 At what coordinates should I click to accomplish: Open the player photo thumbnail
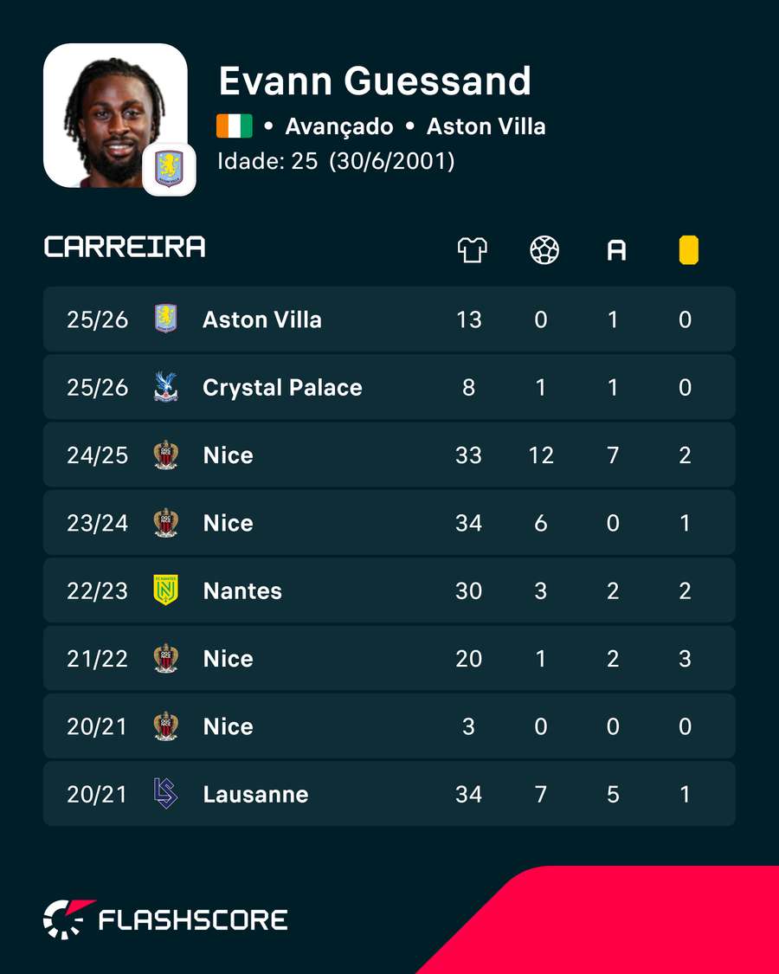pos(115,115)
